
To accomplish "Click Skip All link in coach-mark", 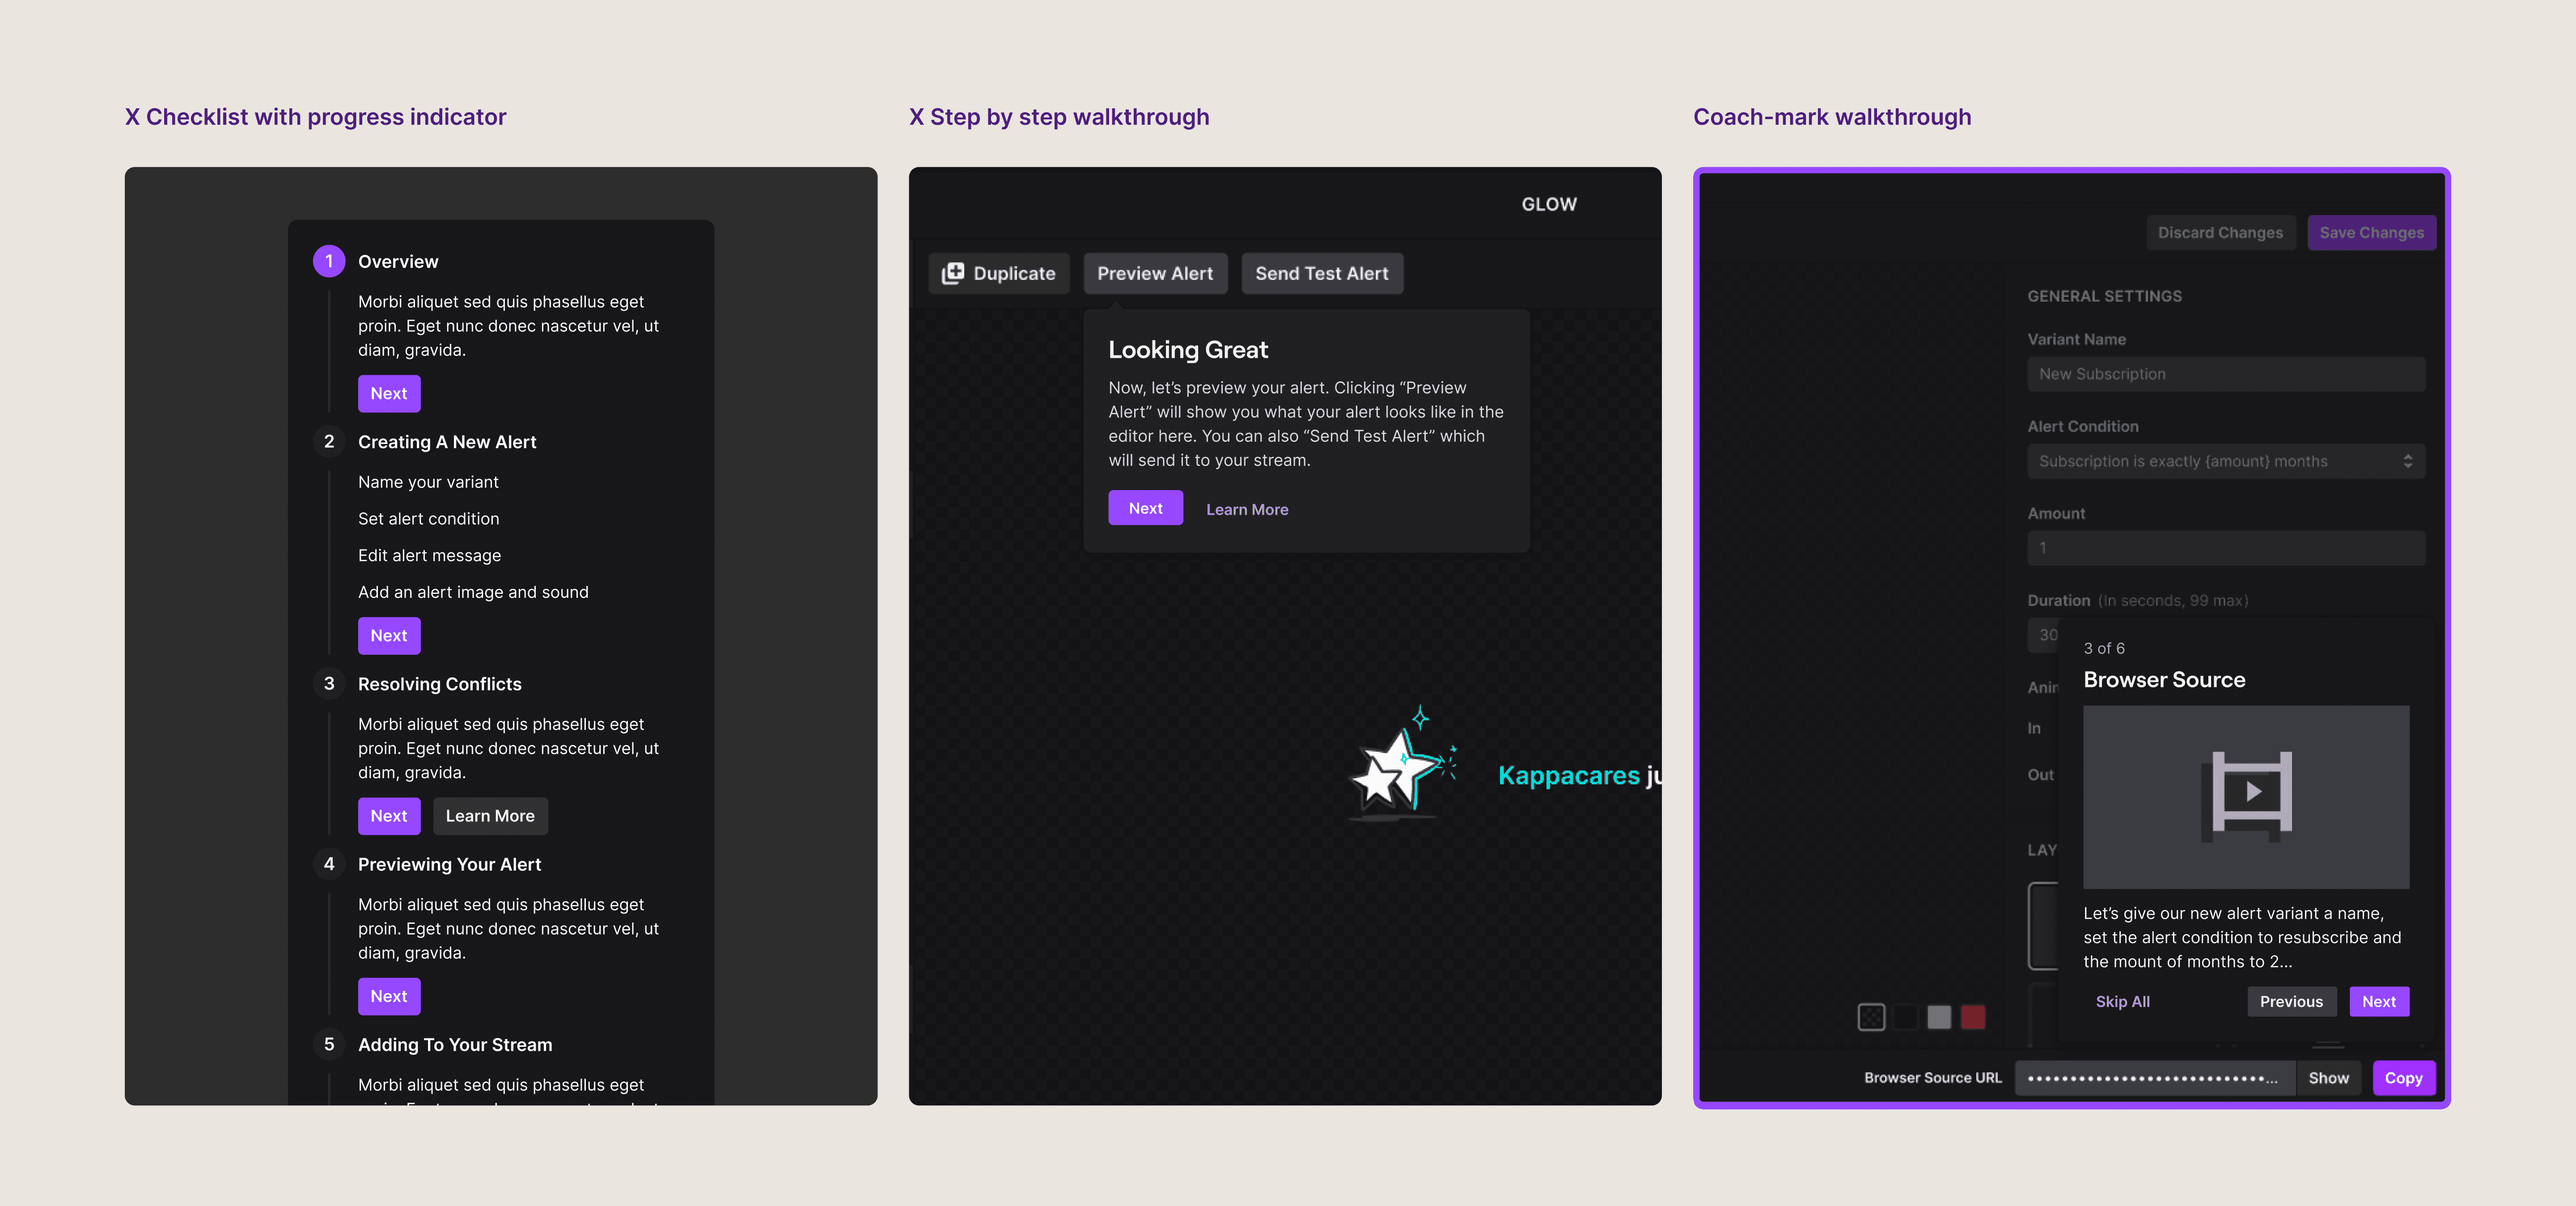I will [2122, 1001].
